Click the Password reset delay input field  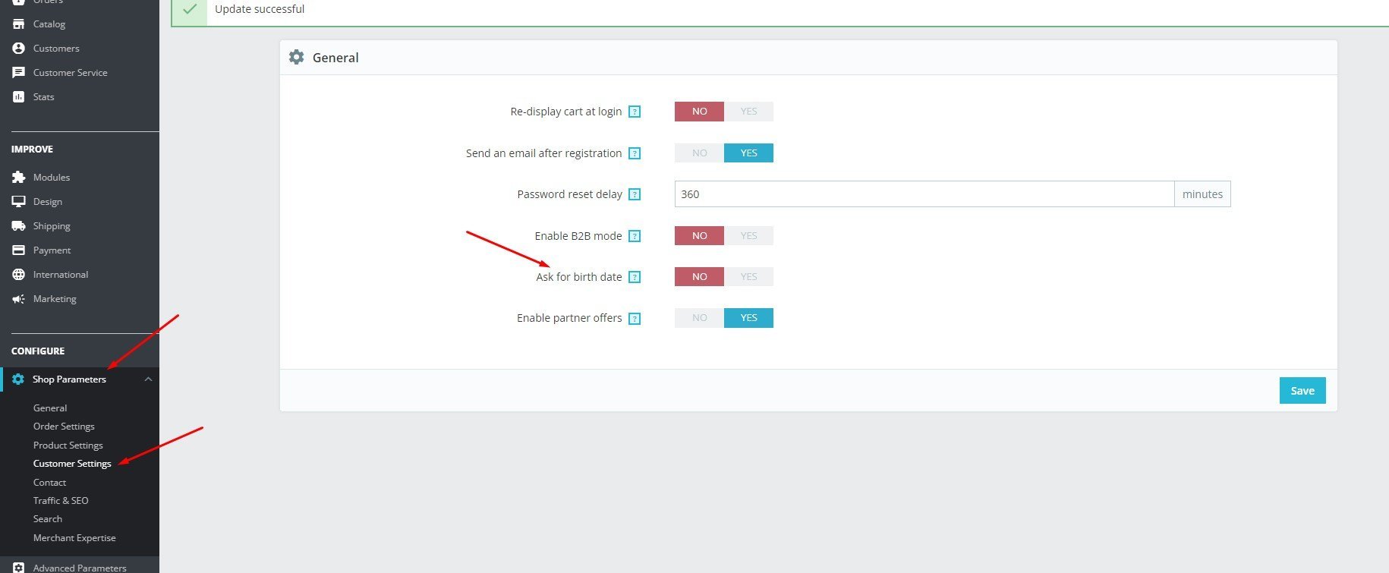[x=924, y=194]
